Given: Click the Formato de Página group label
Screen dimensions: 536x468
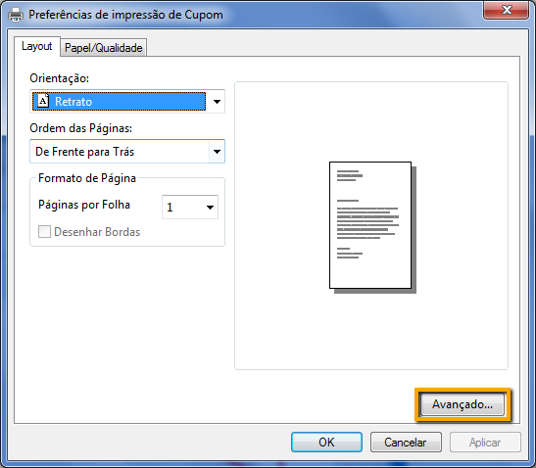Looking at the screenshot, I should tap(87, 178).
